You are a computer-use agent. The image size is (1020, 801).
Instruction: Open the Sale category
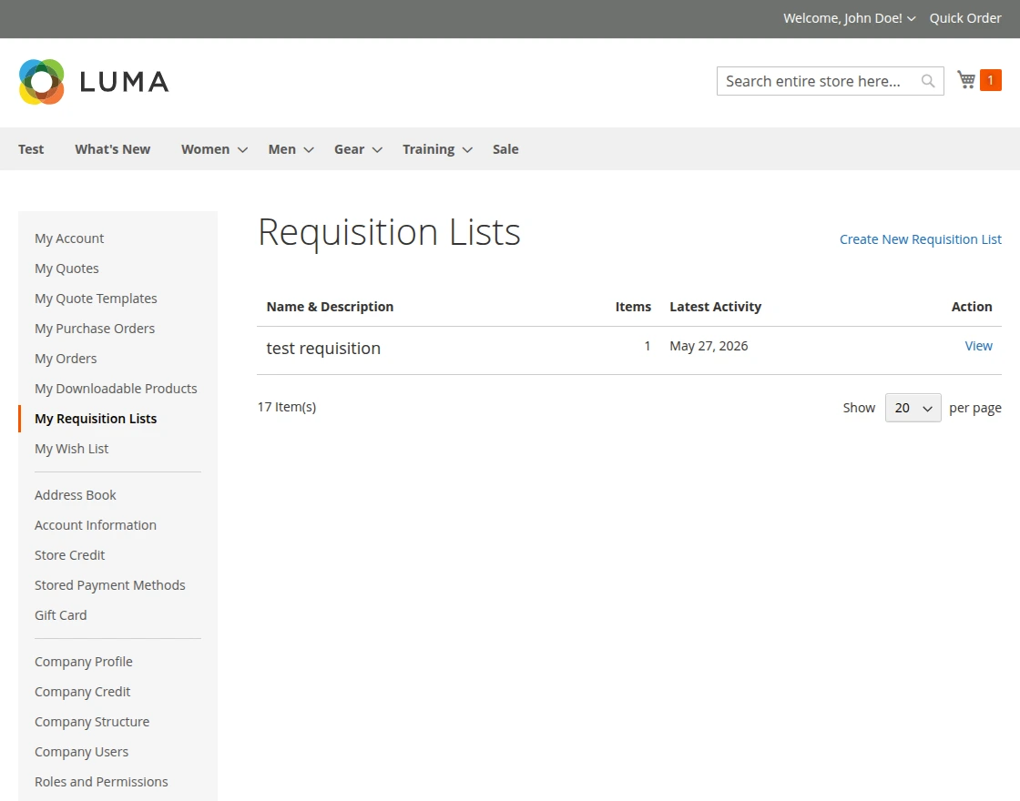505,149
